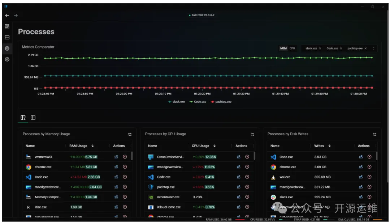Expand the process selector dropdown in comparator
Viewport: 390px width, 224px height.
click(373, 48)
